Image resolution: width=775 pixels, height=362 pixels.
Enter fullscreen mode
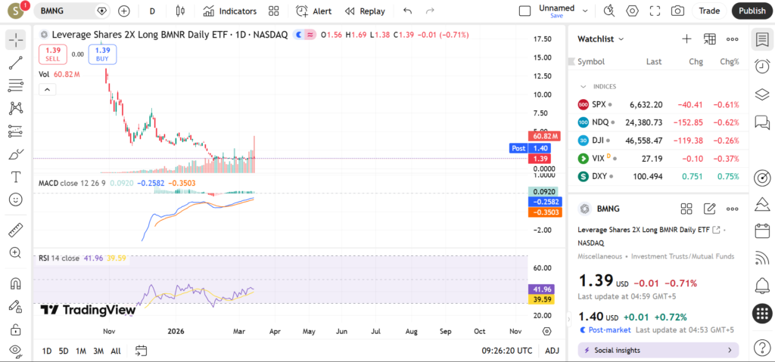[655, 11]
